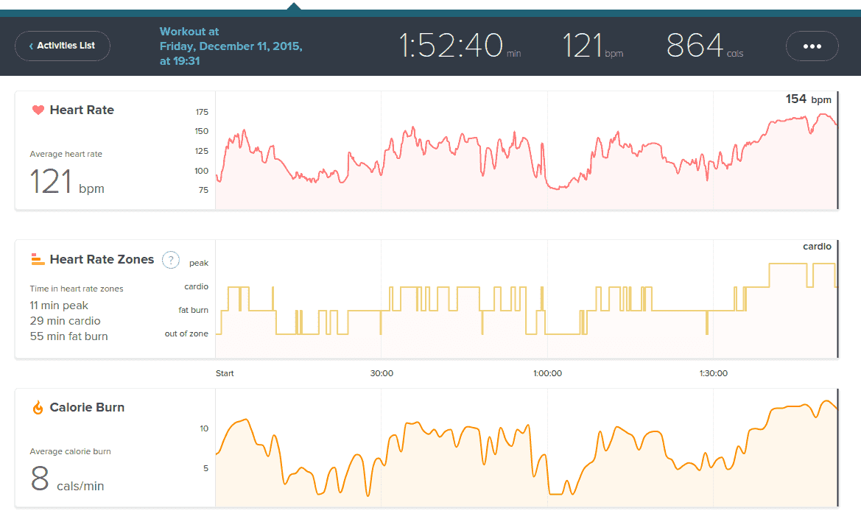This screenshot has height=519, width=861.
Task: Open the three-dots more options menu
Action: point(812,46)
